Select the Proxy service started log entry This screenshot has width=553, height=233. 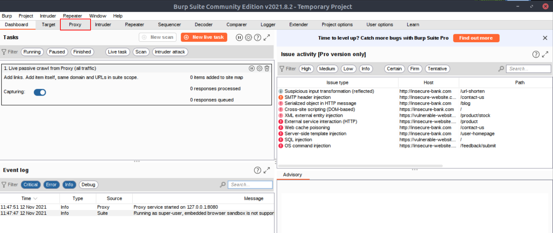tap(137, 207)
